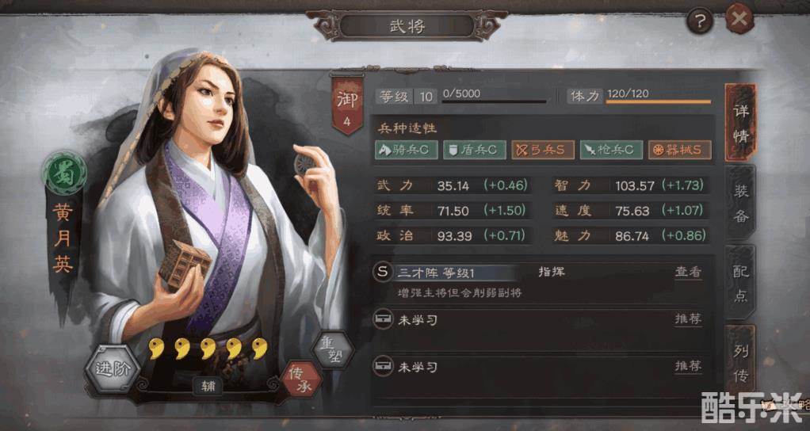Select the 盾兵C troop aptitude badge
810x431 pixels.
pyautogui.click(x=474, y=150)
